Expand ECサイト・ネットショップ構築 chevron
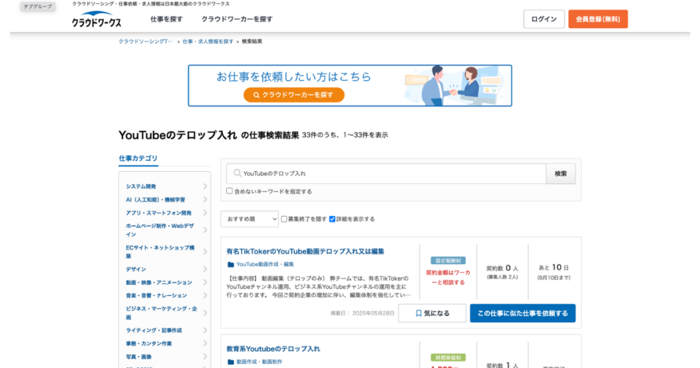The height and width of the screenshot is (368, 700). pyautogui.click(x=205, y=252)
